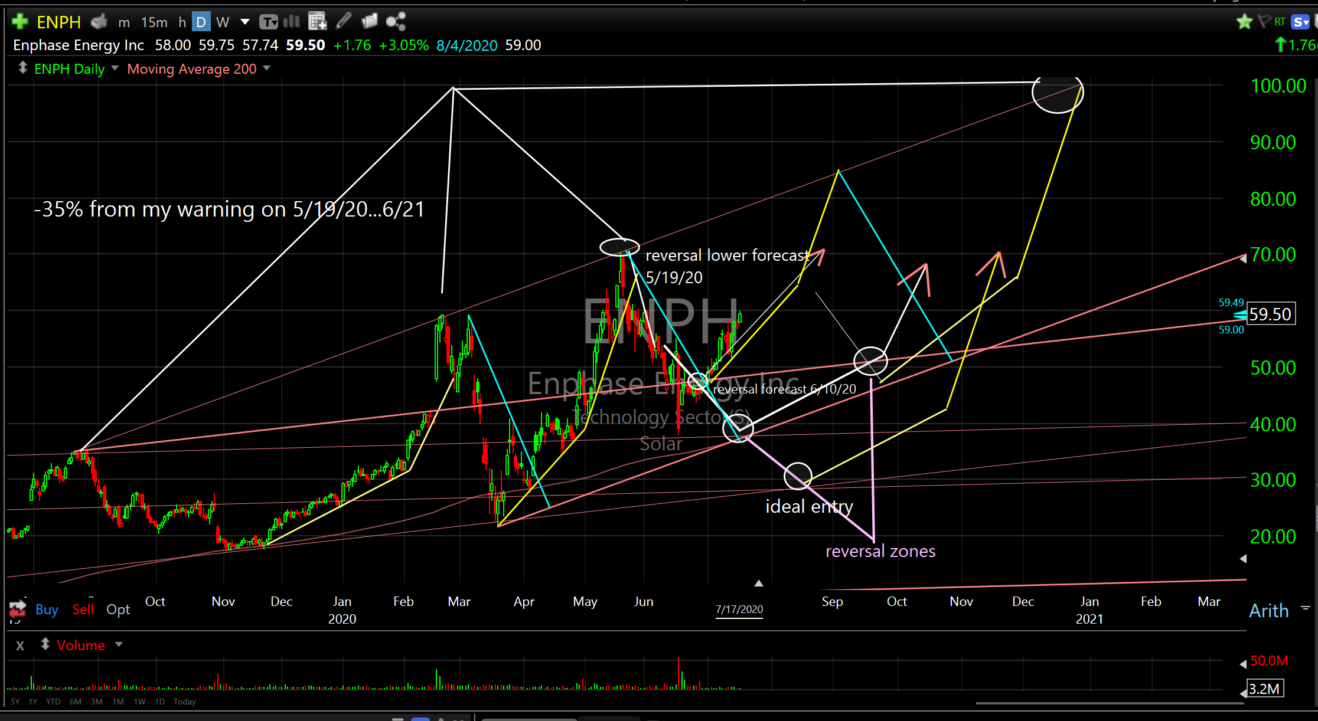The width and height of the screenshot is (1318, 721).
Task: Open Moving Average 200 dropdown arrow
Action: [x=267, y=68]
